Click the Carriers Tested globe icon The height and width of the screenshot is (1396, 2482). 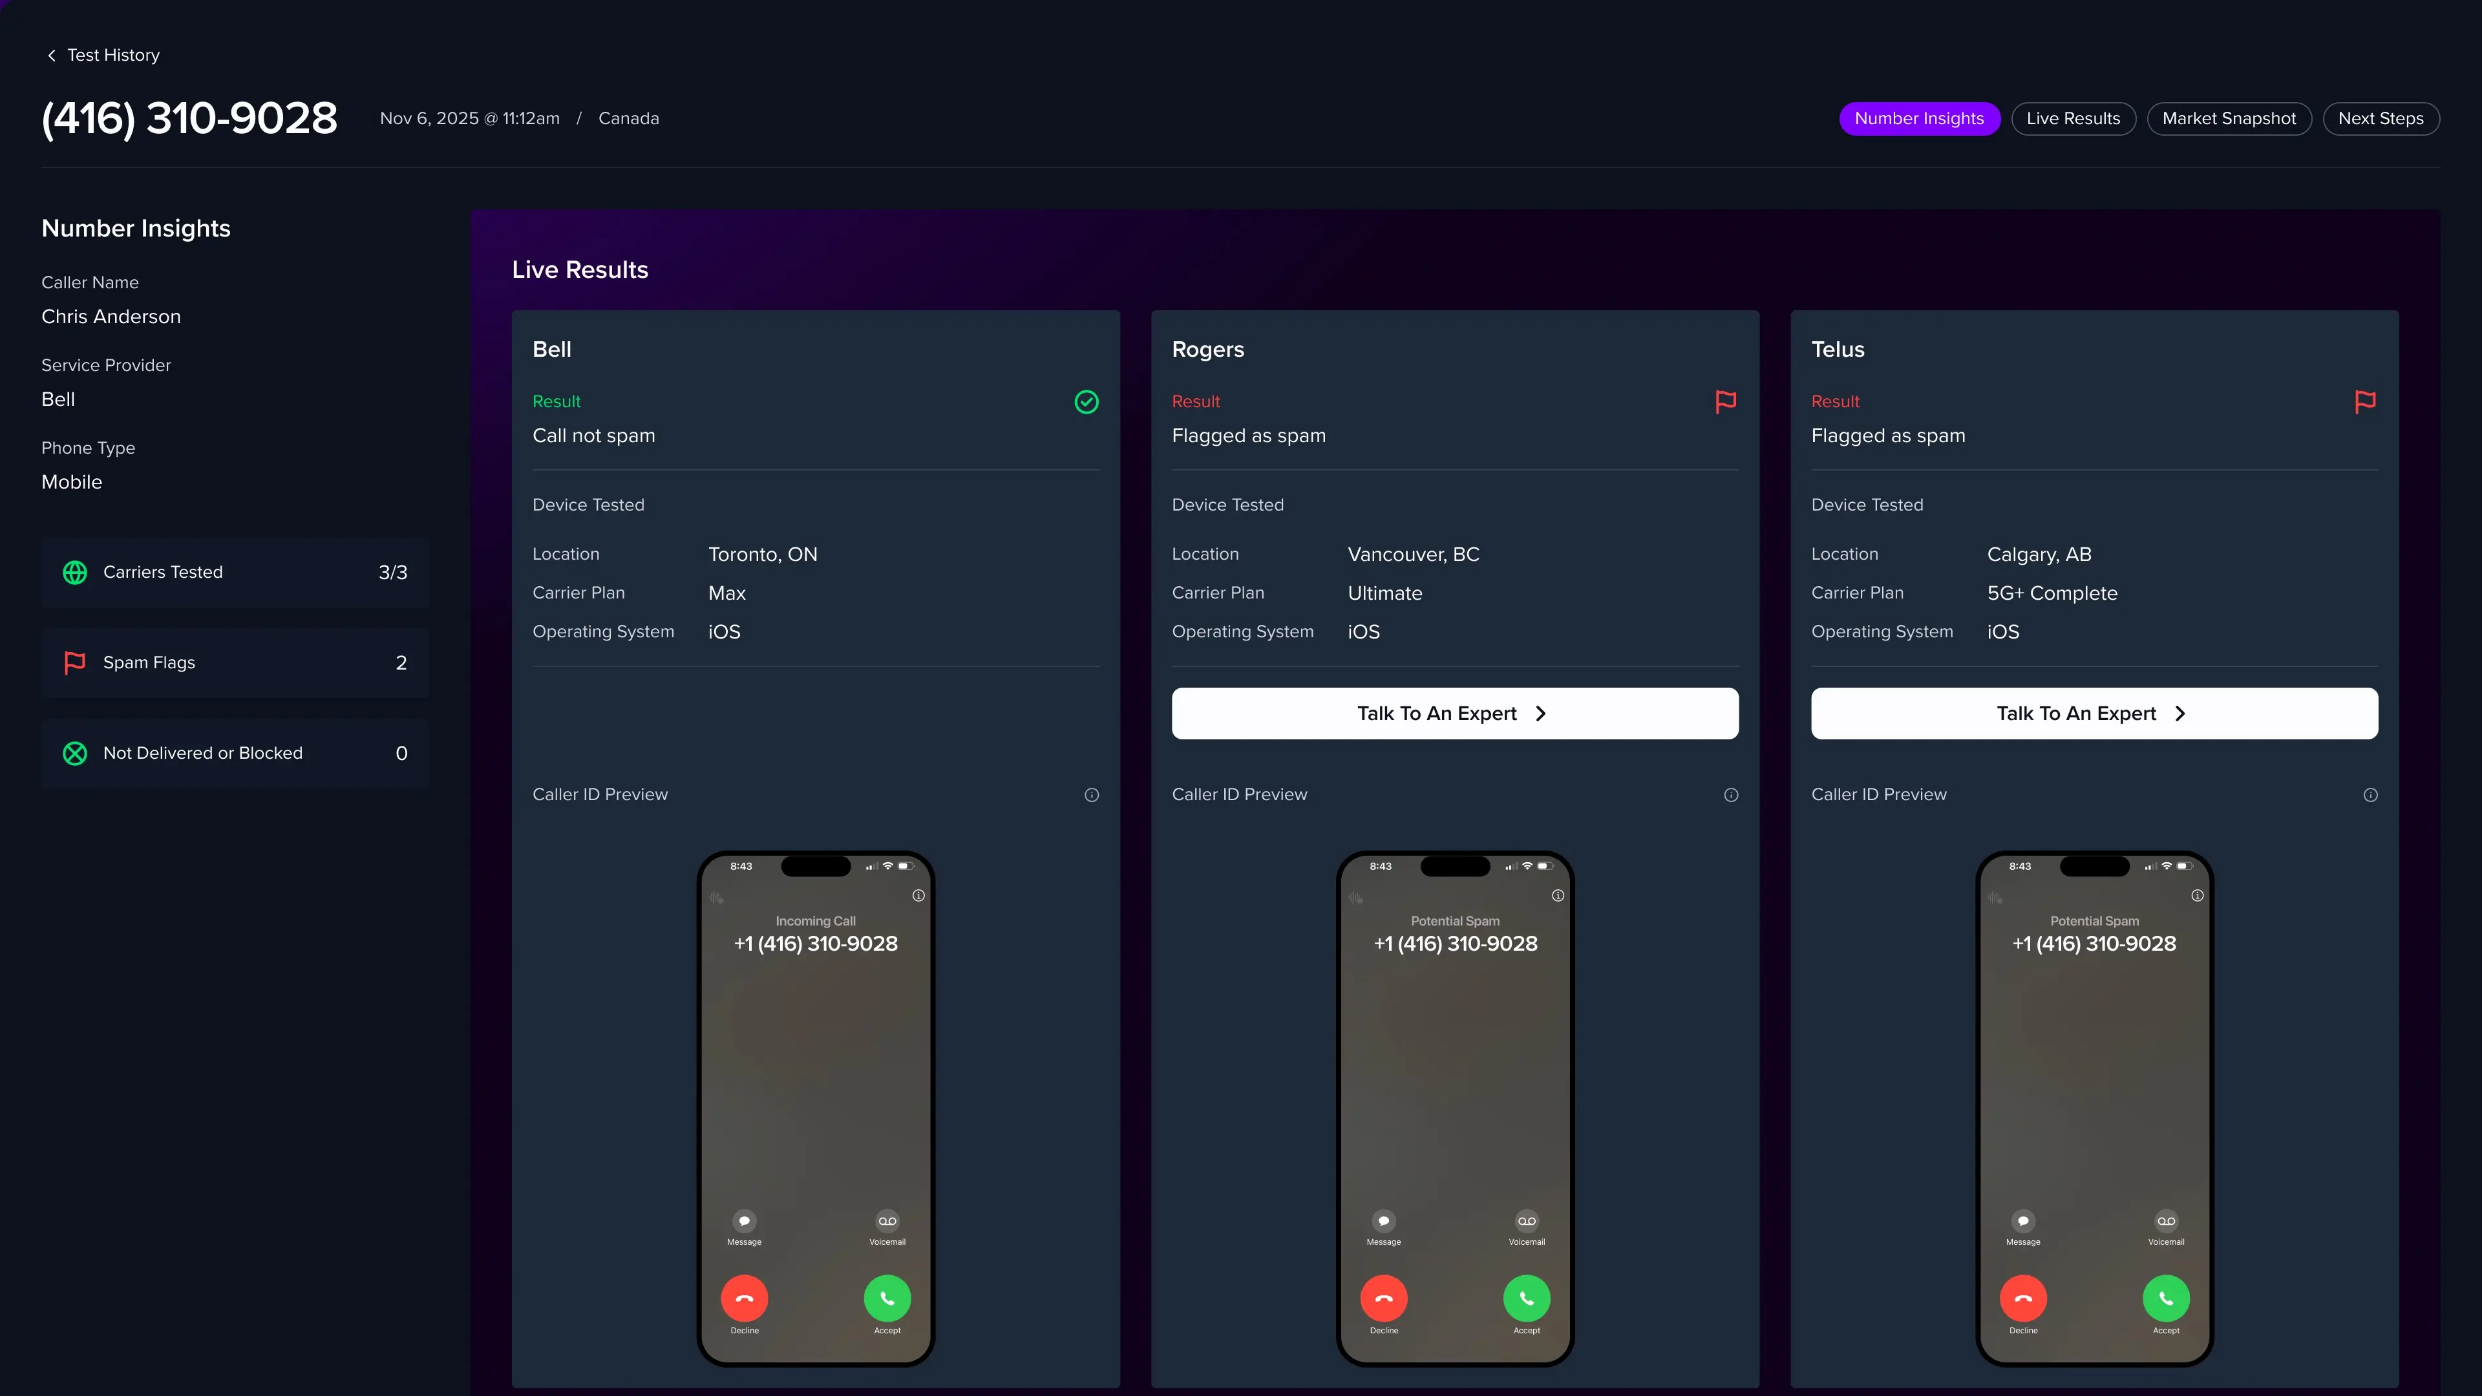click(75, 572)
